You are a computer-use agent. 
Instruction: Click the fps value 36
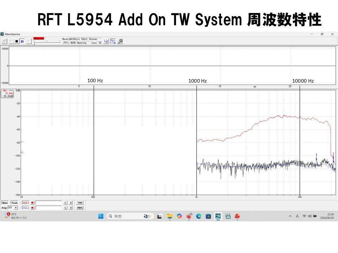pyautogui.click(x=100, y=43)
